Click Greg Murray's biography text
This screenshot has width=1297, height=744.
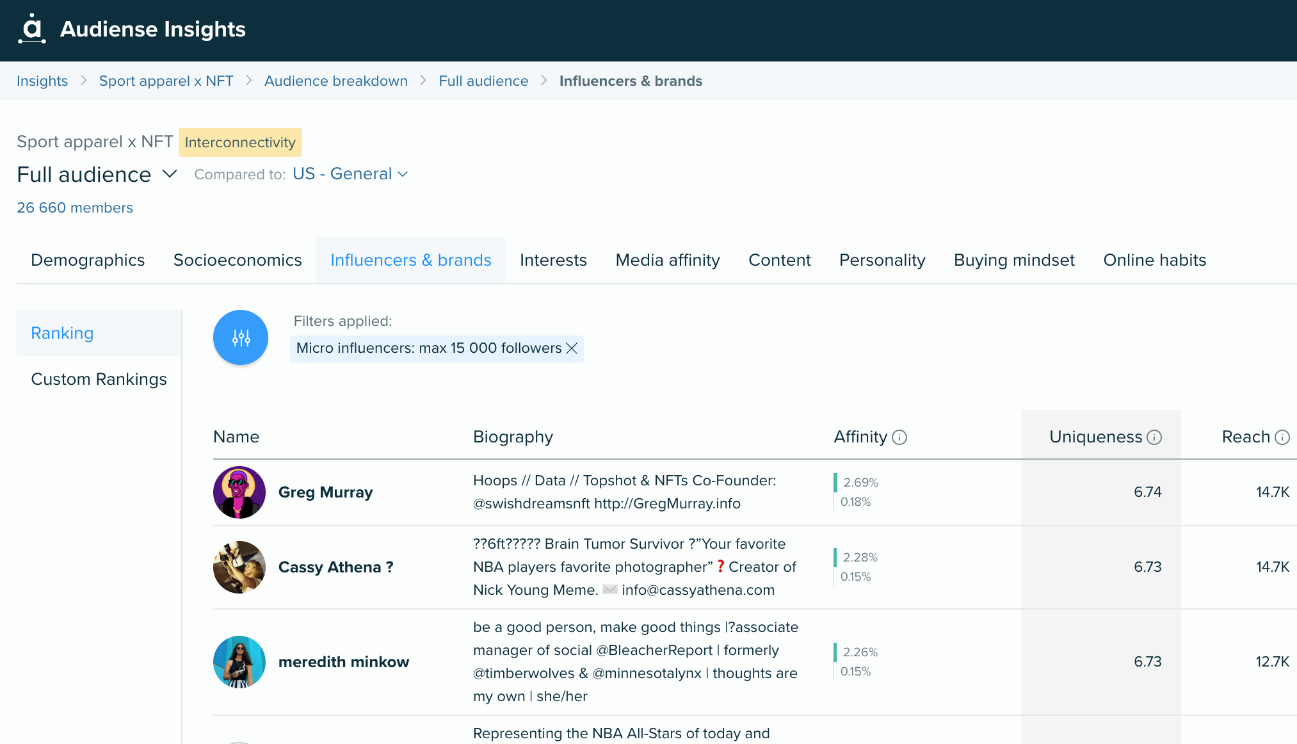coord(625,492)
